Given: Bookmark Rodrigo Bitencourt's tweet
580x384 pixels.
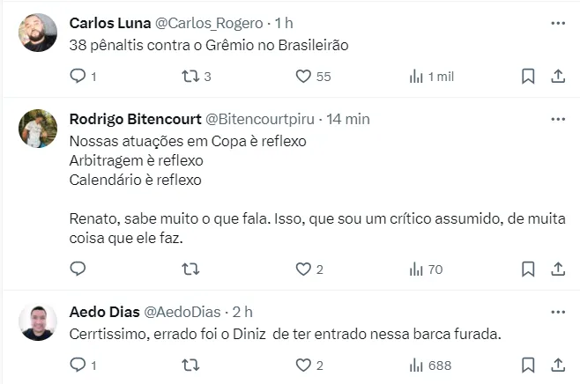Looking at the screenshot, I should pyautogui.click(x=528, y=269).
